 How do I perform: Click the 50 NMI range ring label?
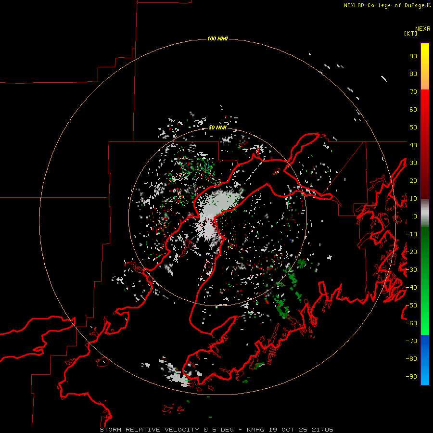click(217, 127)
